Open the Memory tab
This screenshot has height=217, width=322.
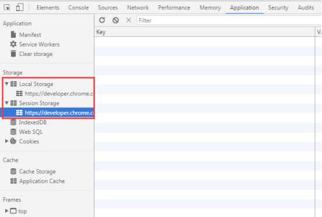[x=210, y=8]
